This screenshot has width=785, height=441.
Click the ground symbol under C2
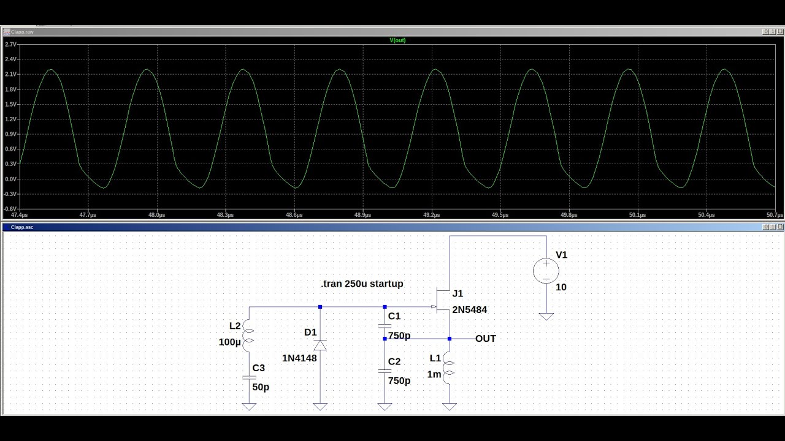click(x=385, y=407)
